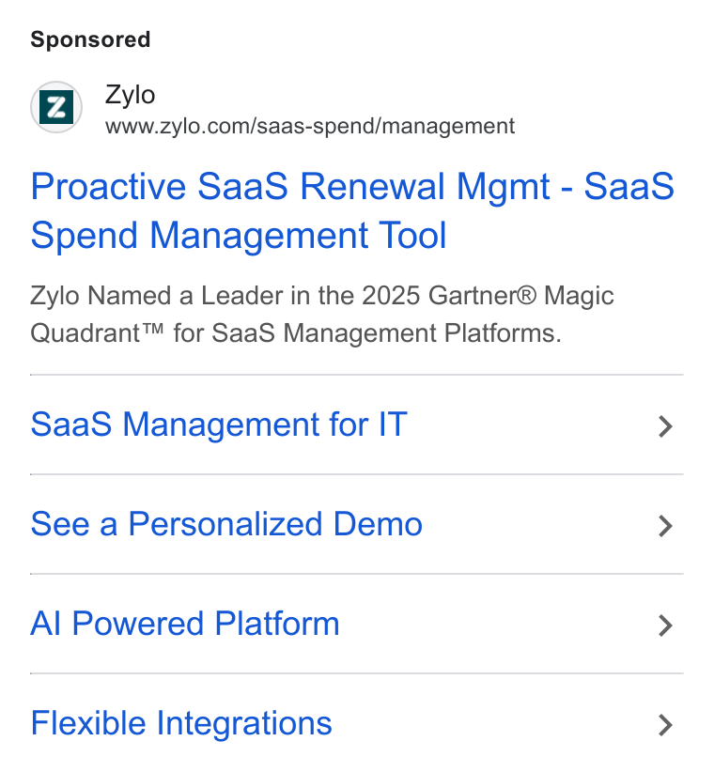Open the SaaS Management for IT sitelink
Screen dimensions: 714x772
(x=219, y=425)
